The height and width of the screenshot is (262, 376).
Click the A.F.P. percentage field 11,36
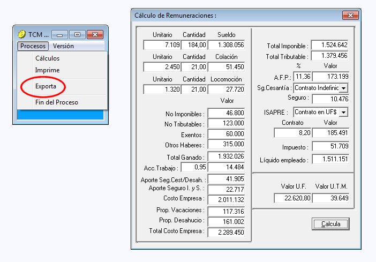[303, 77]
